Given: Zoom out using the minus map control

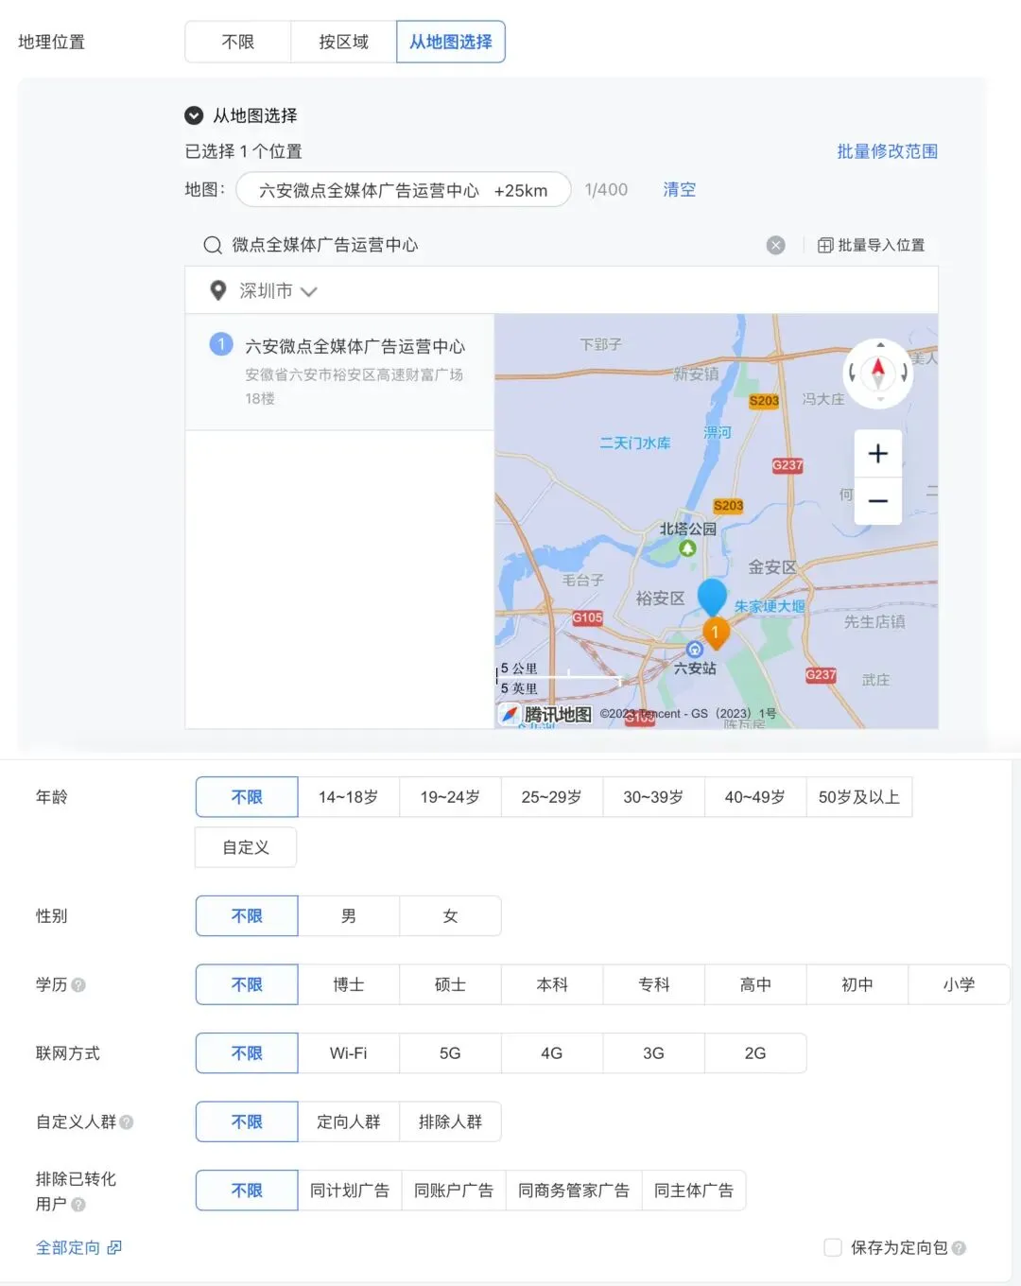Looking at the screenshot, I should click(877, 501).
